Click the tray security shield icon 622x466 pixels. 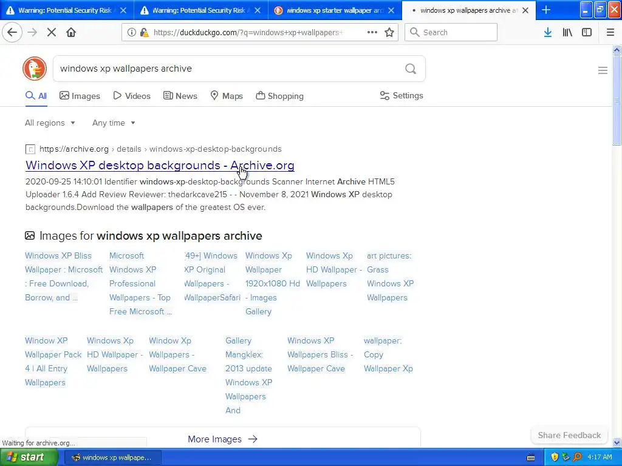click(555, 458)
